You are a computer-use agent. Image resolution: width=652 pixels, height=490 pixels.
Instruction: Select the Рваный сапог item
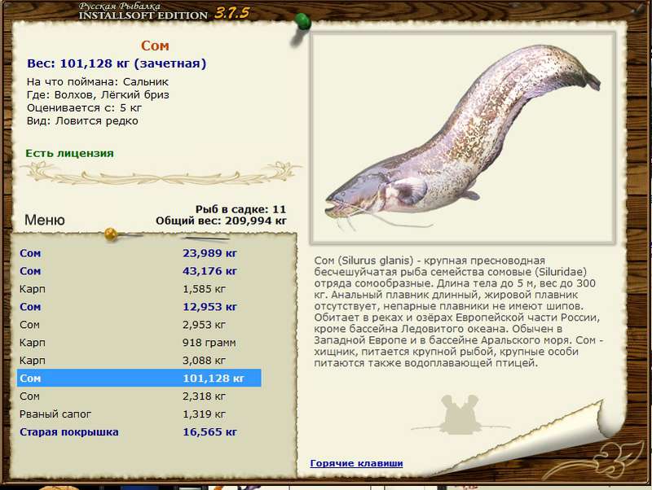[139, 414]
